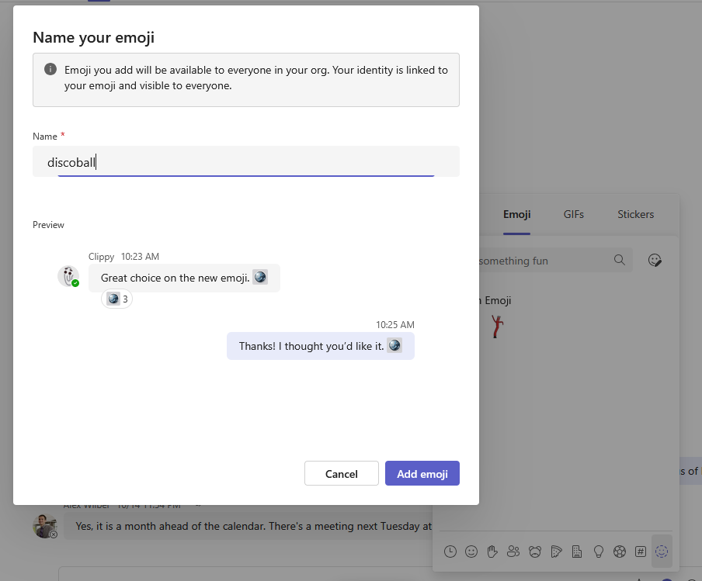Switch to the Stickers tab
702x581 pixels.
[635, 215]
